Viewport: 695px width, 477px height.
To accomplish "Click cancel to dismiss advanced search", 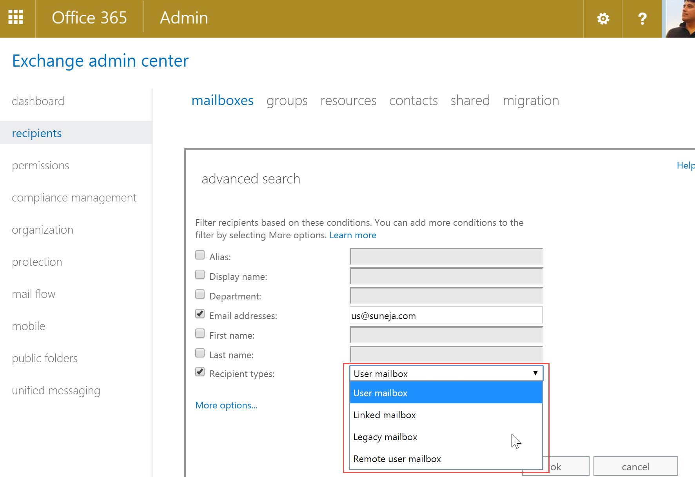I will pyautogui.click(x=635, y=466).
